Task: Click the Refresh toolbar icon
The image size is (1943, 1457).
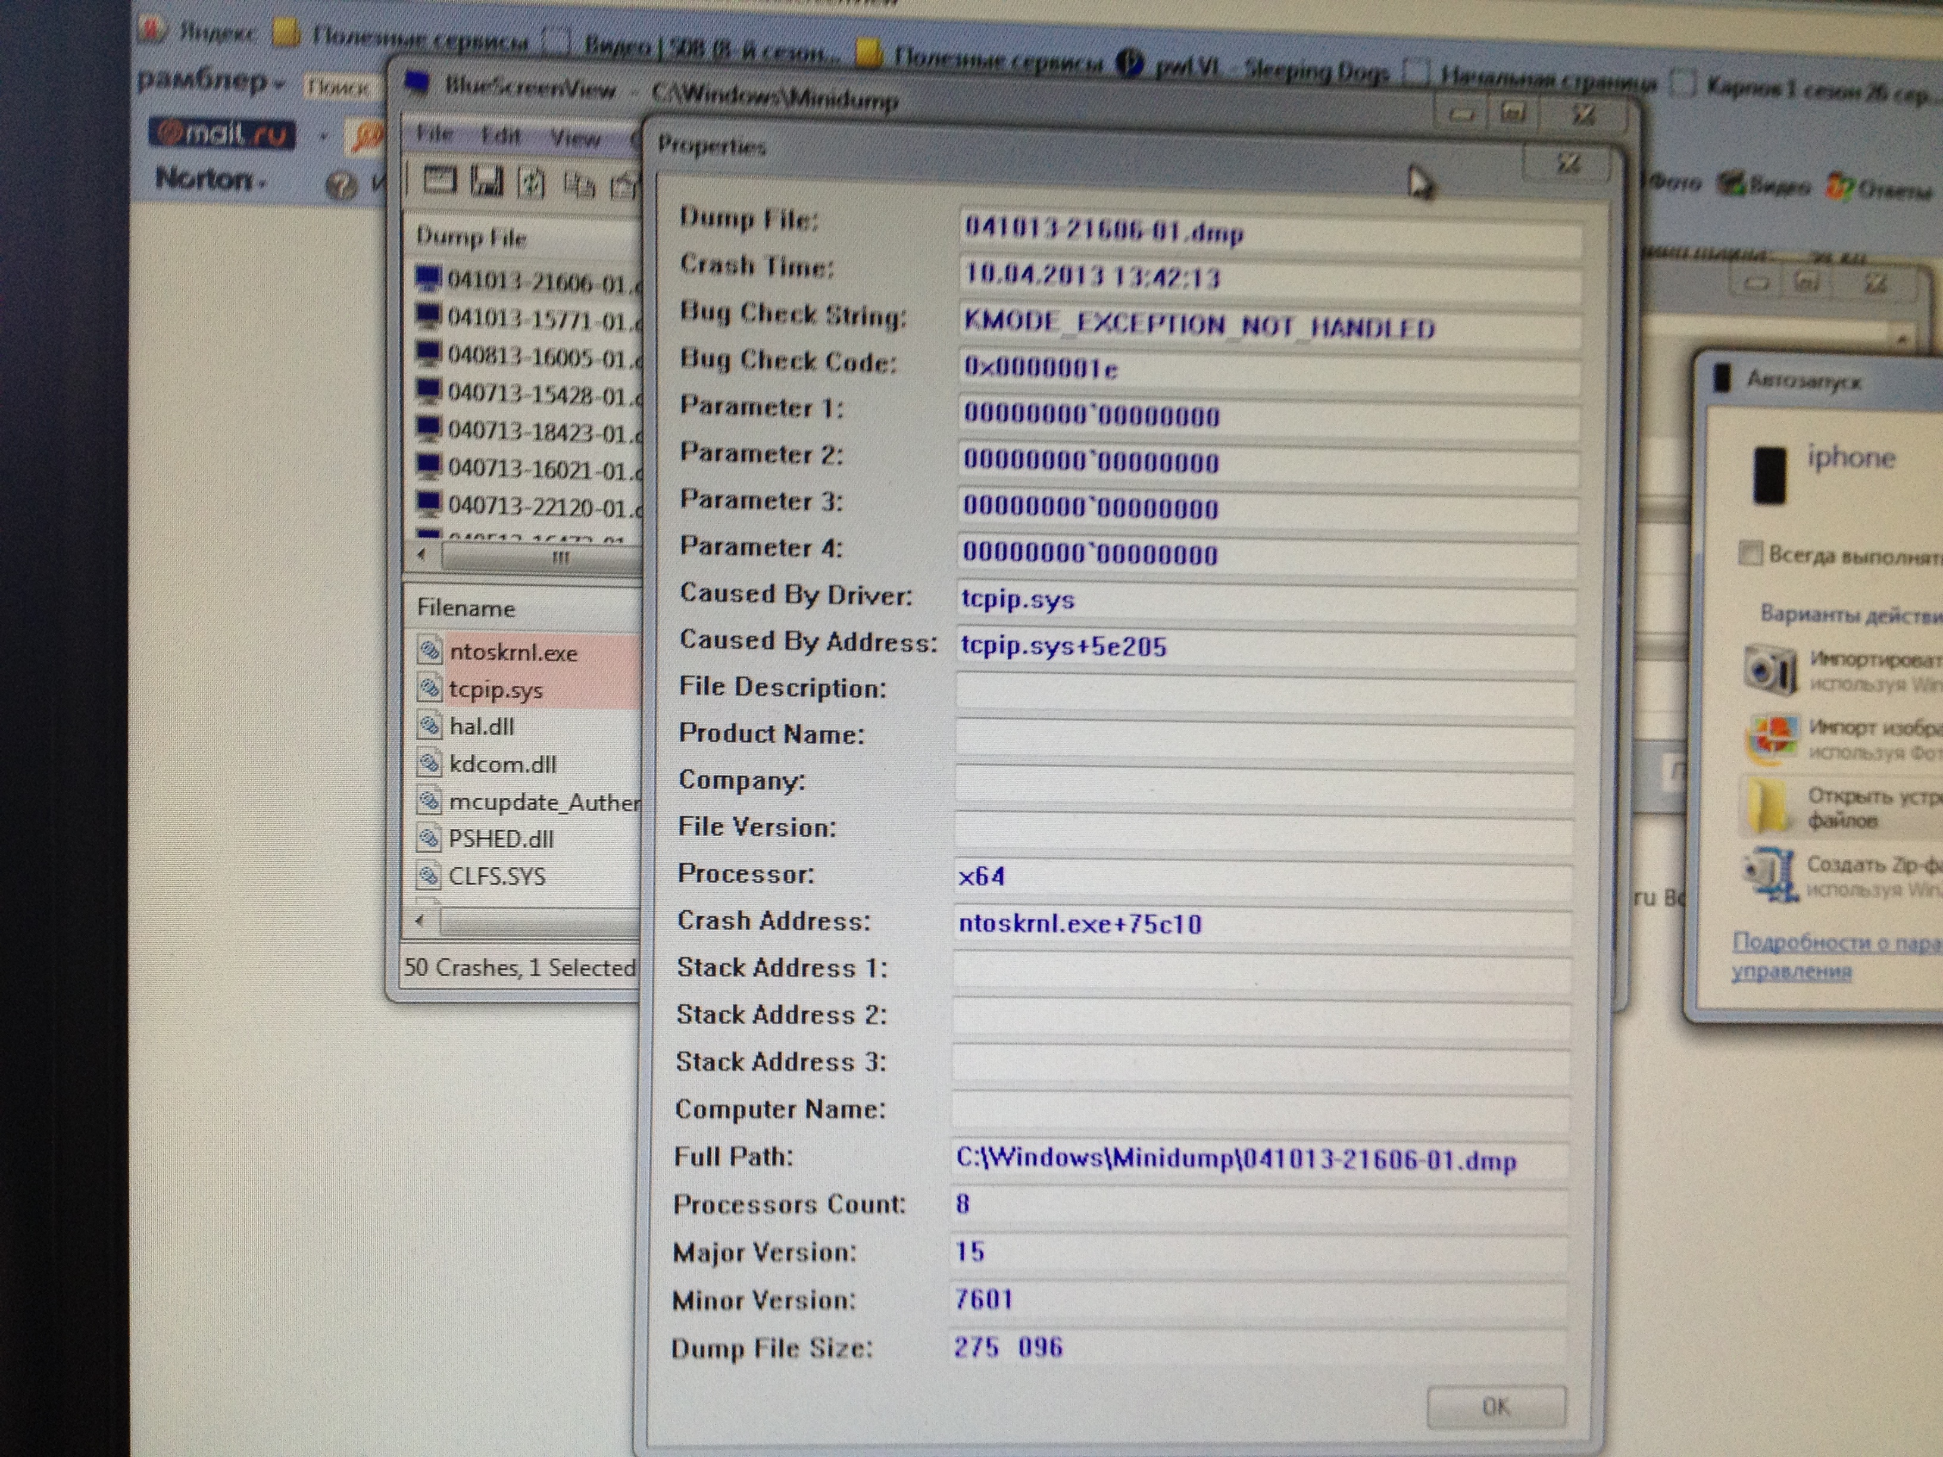Action: click(x=532, y=183)
